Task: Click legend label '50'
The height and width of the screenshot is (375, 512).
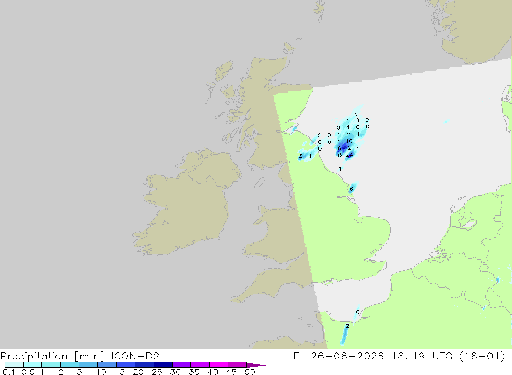Action: pos(250,372)
